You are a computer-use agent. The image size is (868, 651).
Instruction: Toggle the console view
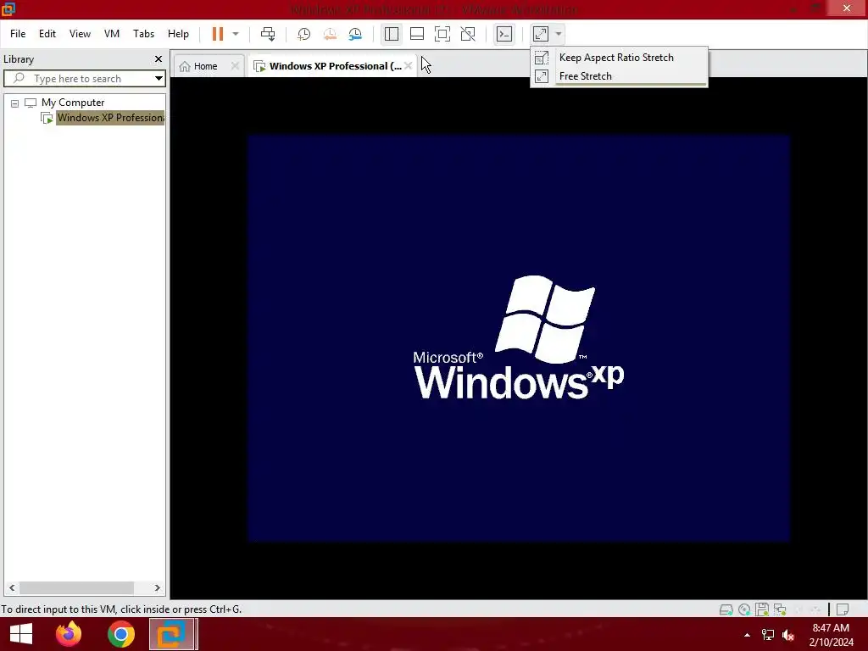(504, 34)
